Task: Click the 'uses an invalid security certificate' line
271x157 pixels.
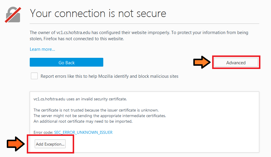Action: click(80, 99)
